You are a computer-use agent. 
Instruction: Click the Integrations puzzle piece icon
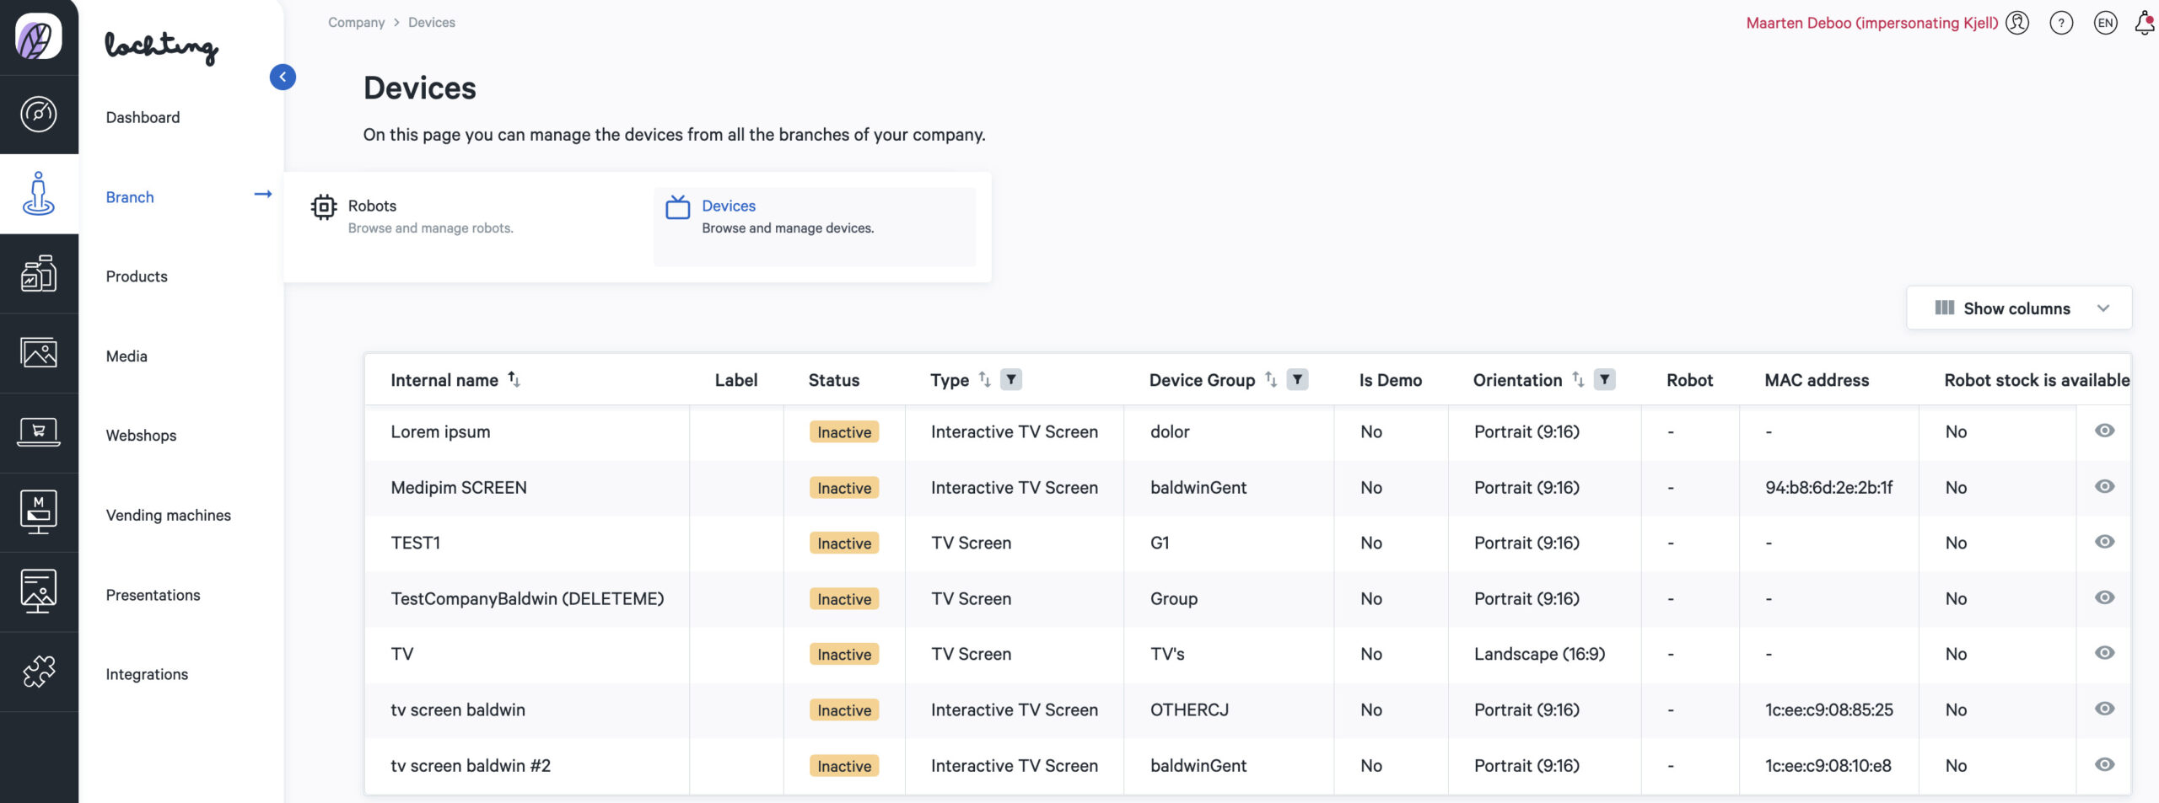coord(39,672)
